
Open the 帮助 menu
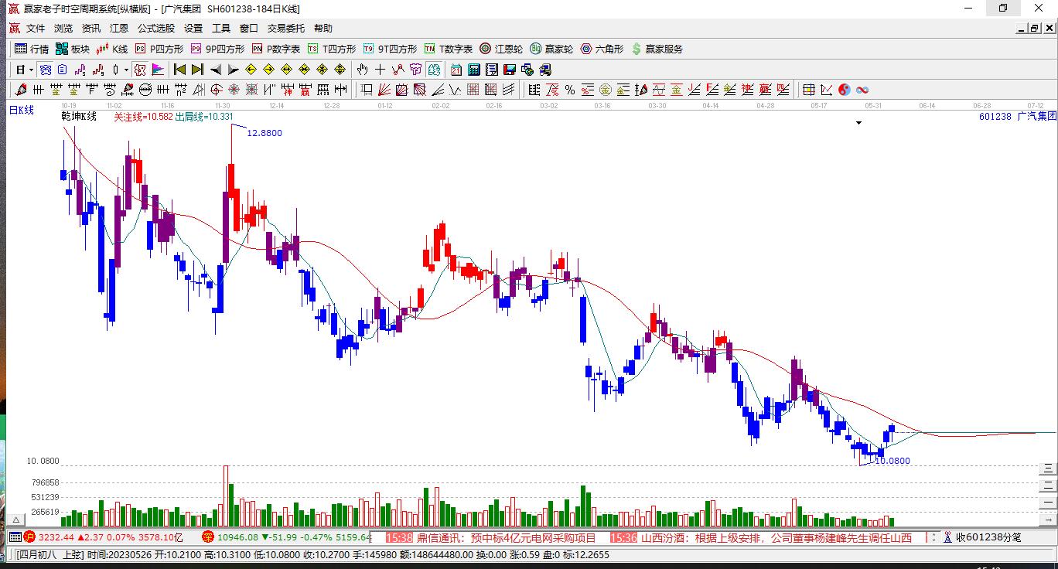click(x=323, y=29)
